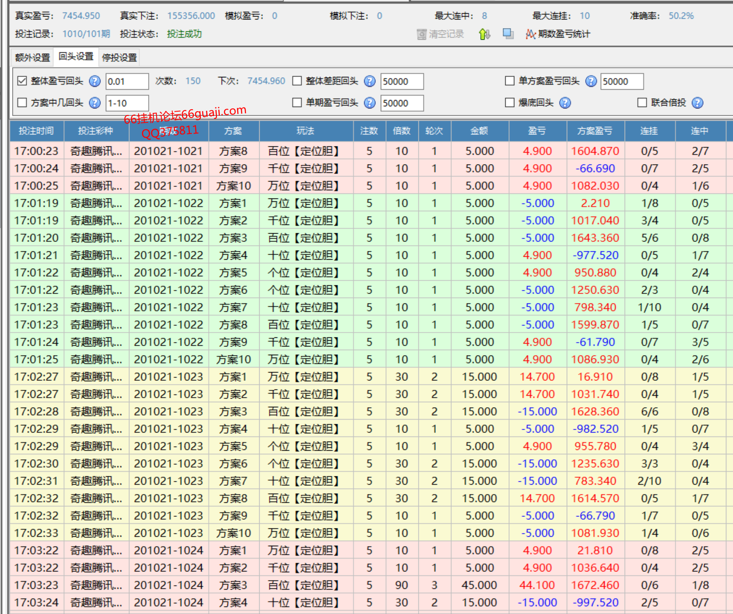Screen dimensions: 733x614
Task: Enable the 联合倍投 checkbox
Action: [642, 102]
